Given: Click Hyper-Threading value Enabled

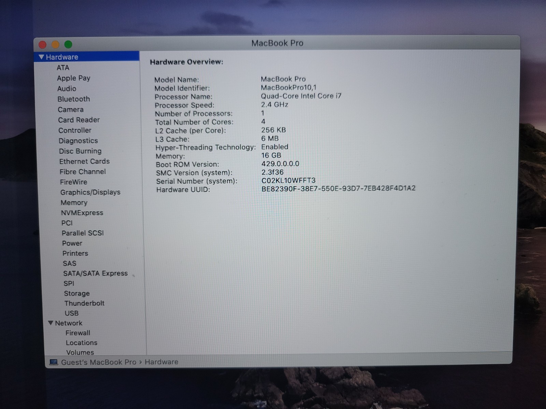Looking at the screenshot, I should tap(275, 147).
